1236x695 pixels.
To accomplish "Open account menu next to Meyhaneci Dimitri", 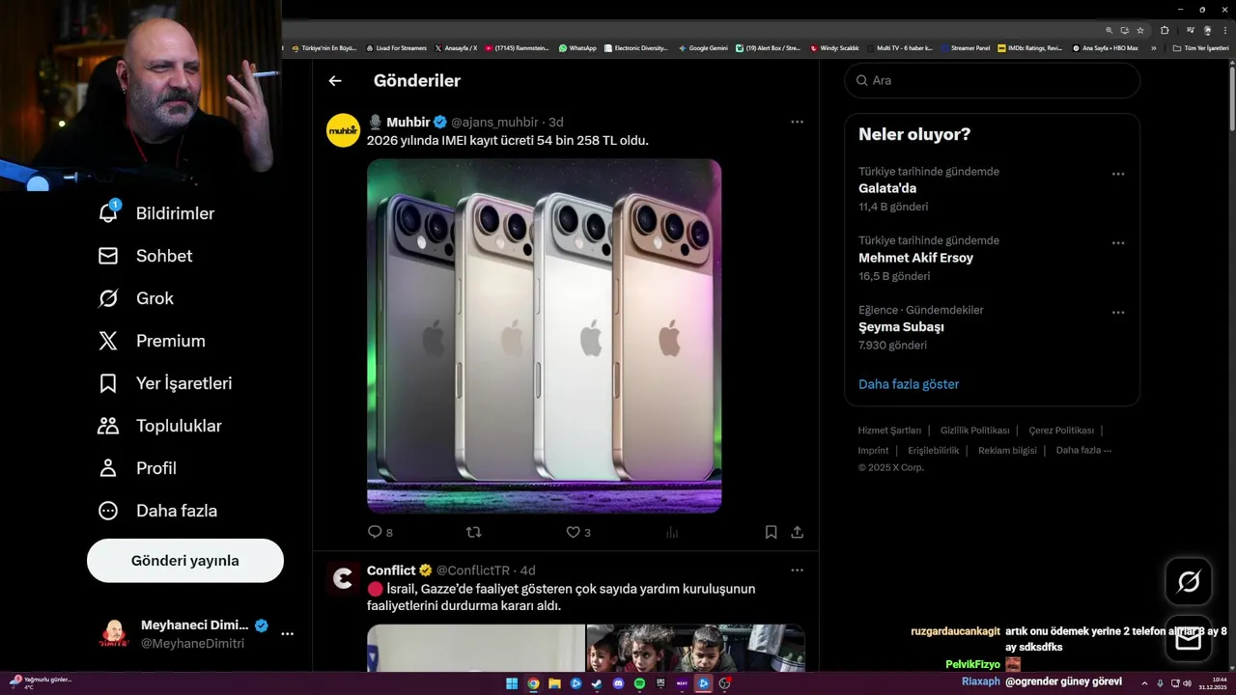I will tap(287, 634).
